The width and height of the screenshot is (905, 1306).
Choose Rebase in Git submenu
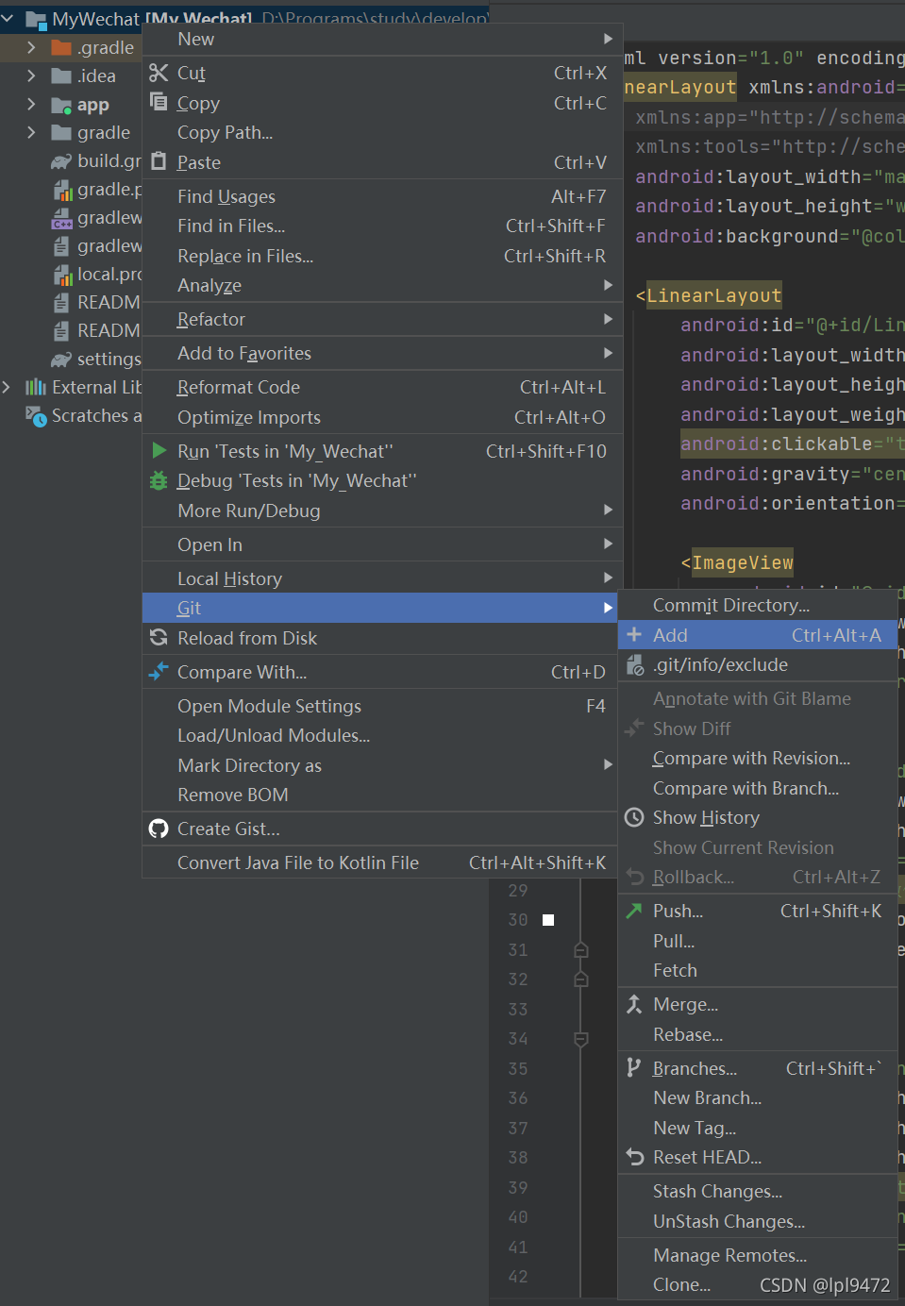click(758, 1034)
